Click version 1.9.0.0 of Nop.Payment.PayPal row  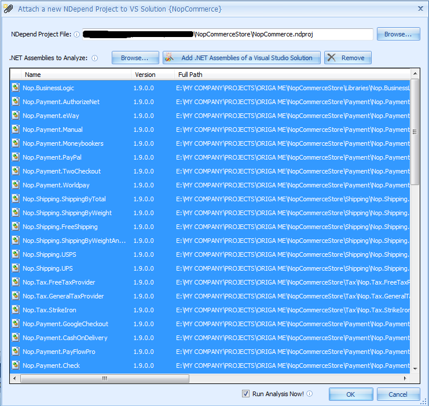(x=144, y=157)
